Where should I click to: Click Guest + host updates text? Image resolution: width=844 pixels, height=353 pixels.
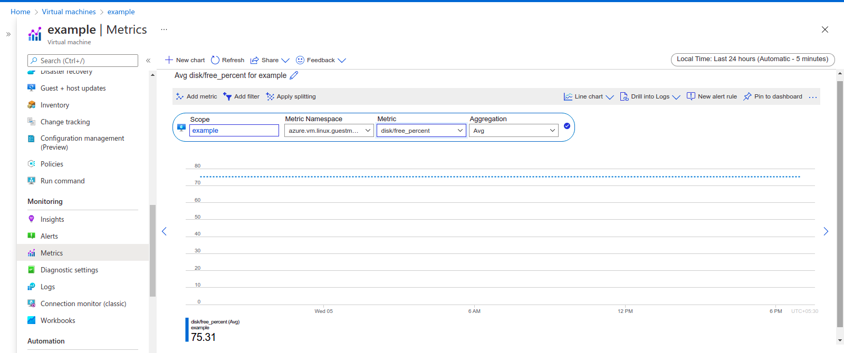(73, 89)
